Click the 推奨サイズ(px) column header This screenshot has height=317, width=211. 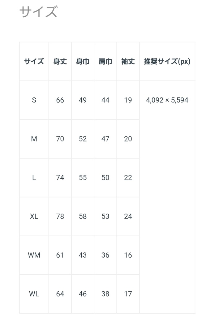167,61
